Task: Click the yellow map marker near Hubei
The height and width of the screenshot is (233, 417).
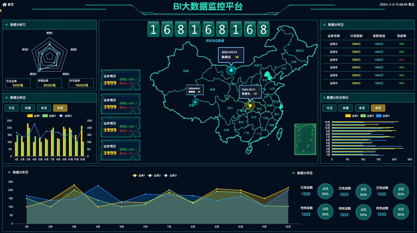Action: [250, 106]
